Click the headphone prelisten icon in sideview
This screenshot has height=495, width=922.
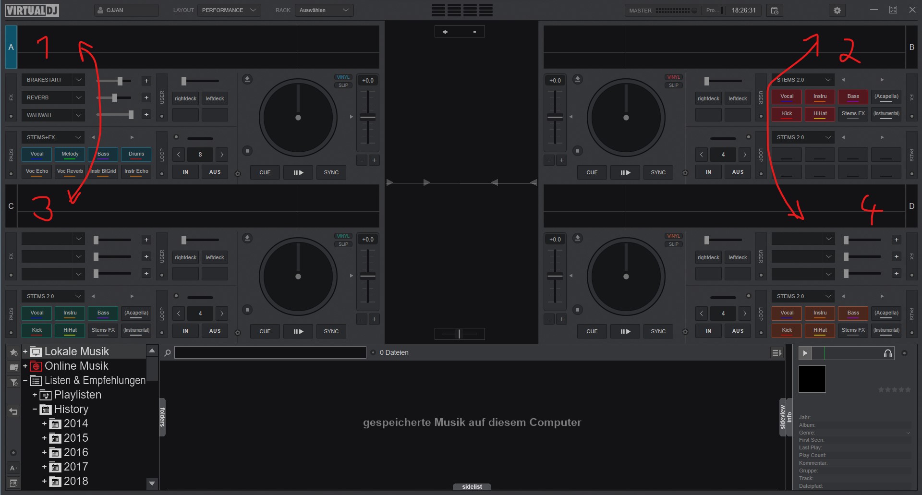coord(887,353)
